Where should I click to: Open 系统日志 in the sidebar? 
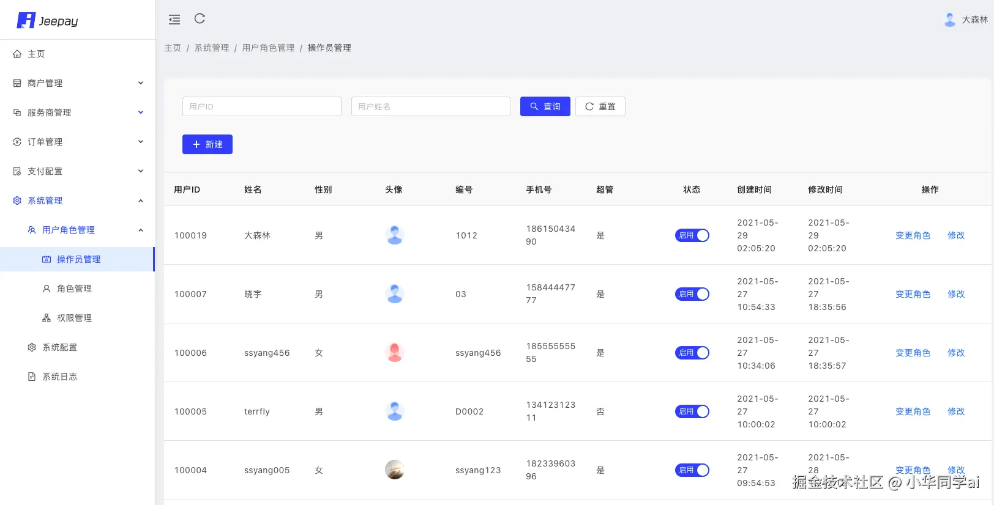click(x=77, y=377)
